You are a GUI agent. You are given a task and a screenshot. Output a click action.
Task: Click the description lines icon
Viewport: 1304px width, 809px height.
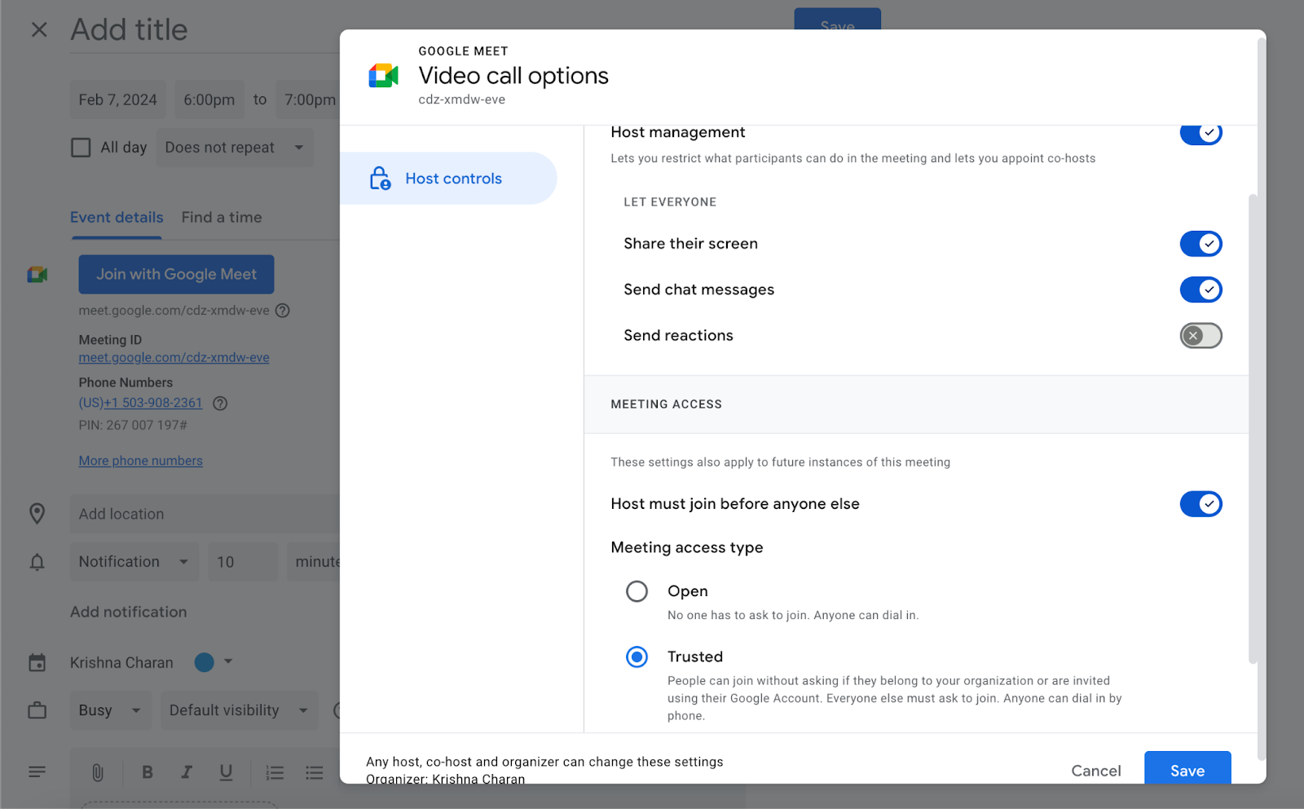[x=37, y=771]
